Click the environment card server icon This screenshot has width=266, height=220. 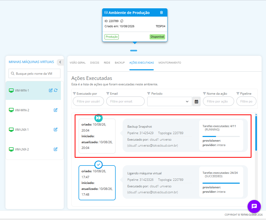(106, 12)
